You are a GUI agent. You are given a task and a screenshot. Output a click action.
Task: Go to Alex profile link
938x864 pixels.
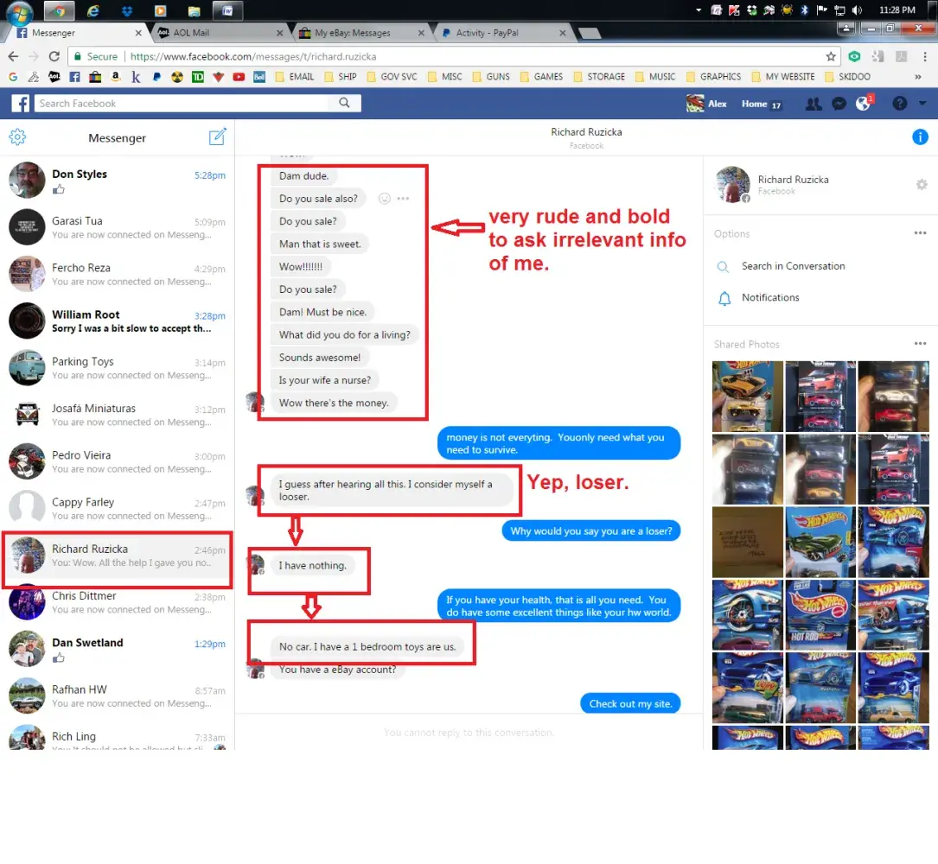coord(706,104)
